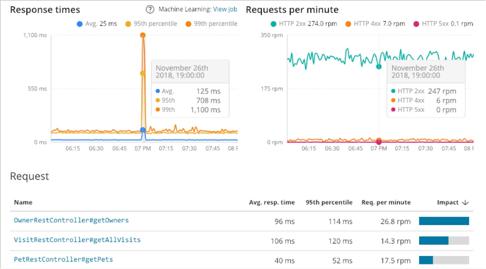Screen dimensions: 486x269
Task: Click the impact bar for getOwners row
Action: (444, 221)
